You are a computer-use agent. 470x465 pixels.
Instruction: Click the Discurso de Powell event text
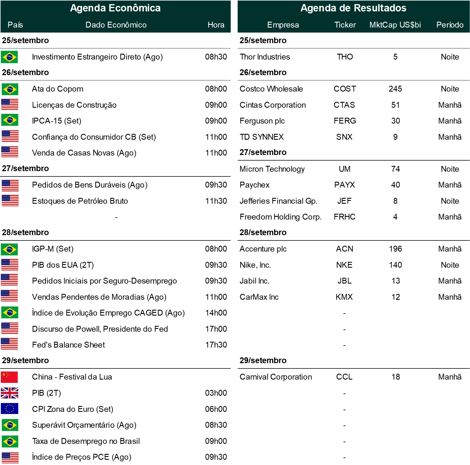click(100, 329)
